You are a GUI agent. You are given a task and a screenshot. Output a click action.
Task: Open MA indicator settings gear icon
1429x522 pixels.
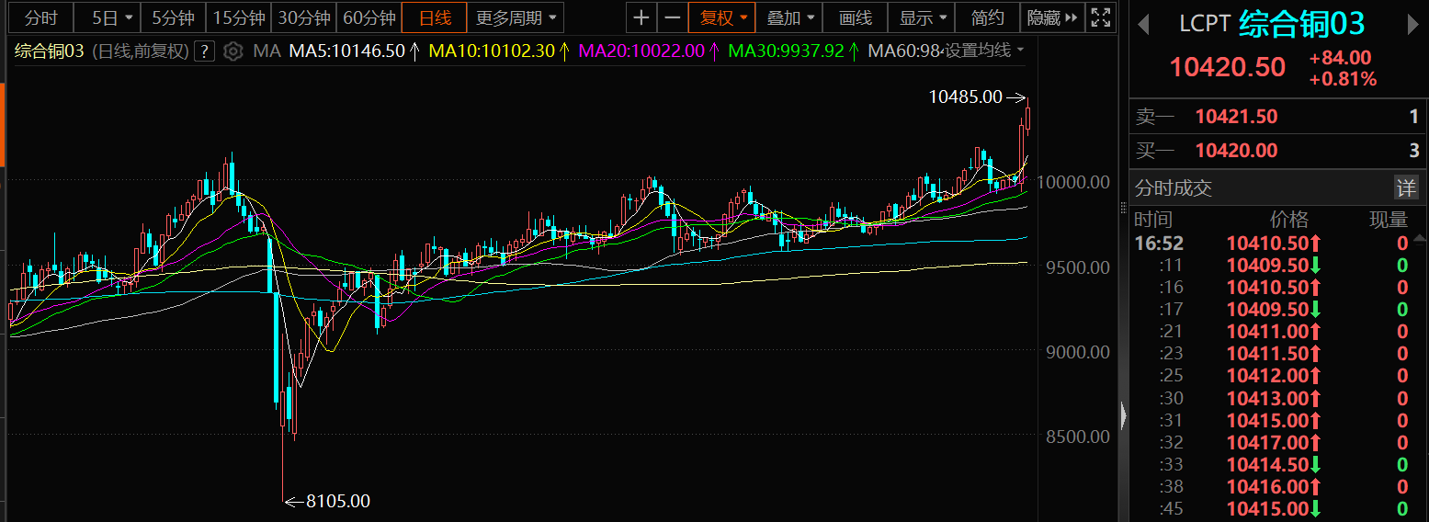click(233, 51)
